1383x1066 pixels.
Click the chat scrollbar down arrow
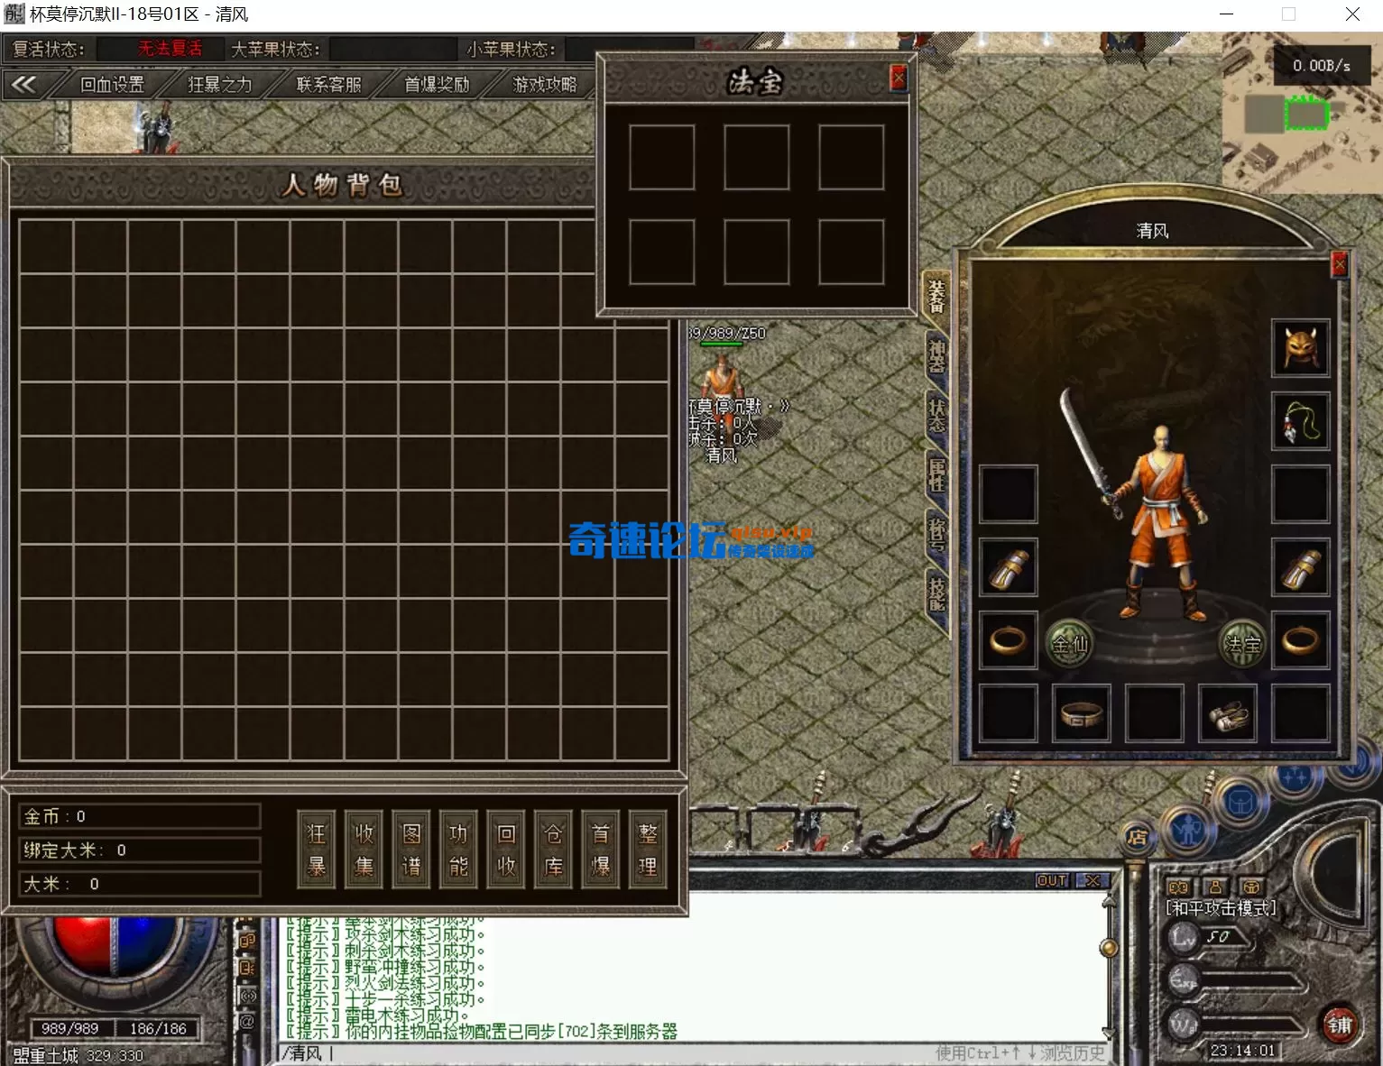point(1109,1034)
